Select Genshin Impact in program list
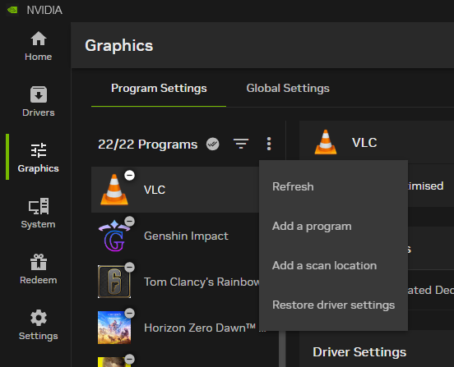The image size is (454, 367). click(175, 236)
